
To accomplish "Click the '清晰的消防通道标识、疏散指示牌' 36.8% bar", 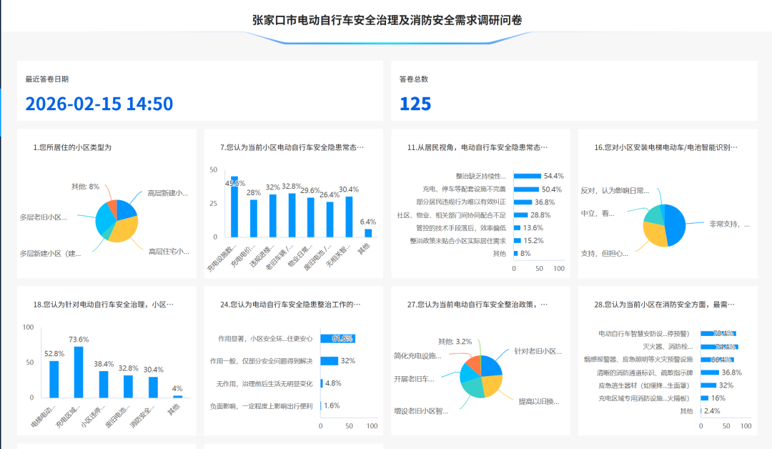I will pyautogui.click(x=710, y=372).
